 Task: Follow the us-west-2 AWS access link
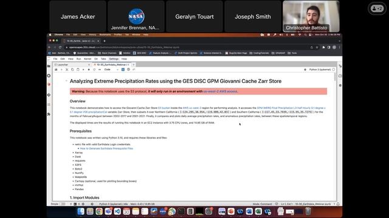(220, 91)
